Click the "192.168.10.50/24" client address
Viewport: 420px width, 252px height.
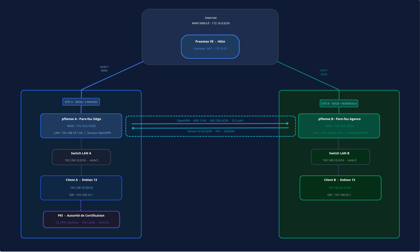(81, 188)
